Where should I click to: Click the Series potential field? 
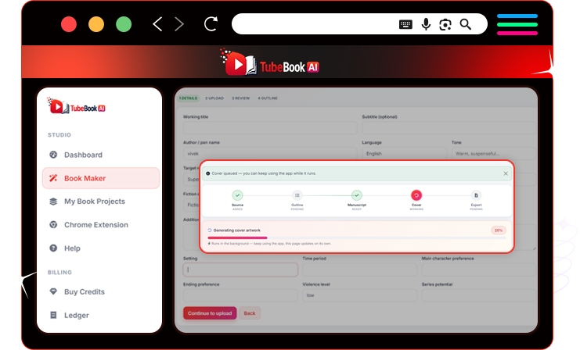pyautogui.click(x=479, y=295)
